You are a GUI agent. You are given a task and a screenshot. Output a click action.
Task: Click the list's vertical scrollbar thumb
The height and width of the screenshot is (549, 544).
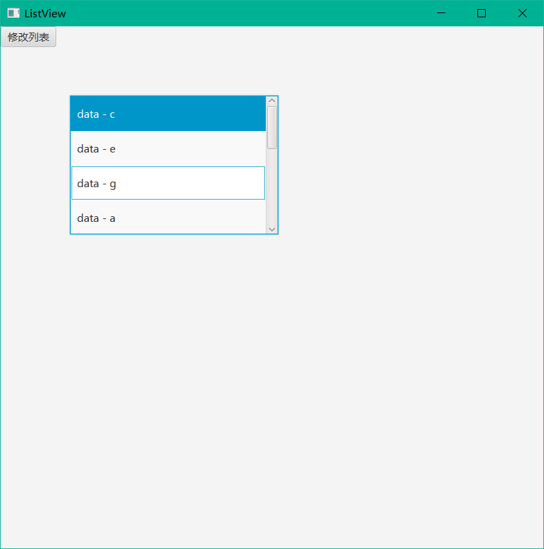tap(271, 128)
